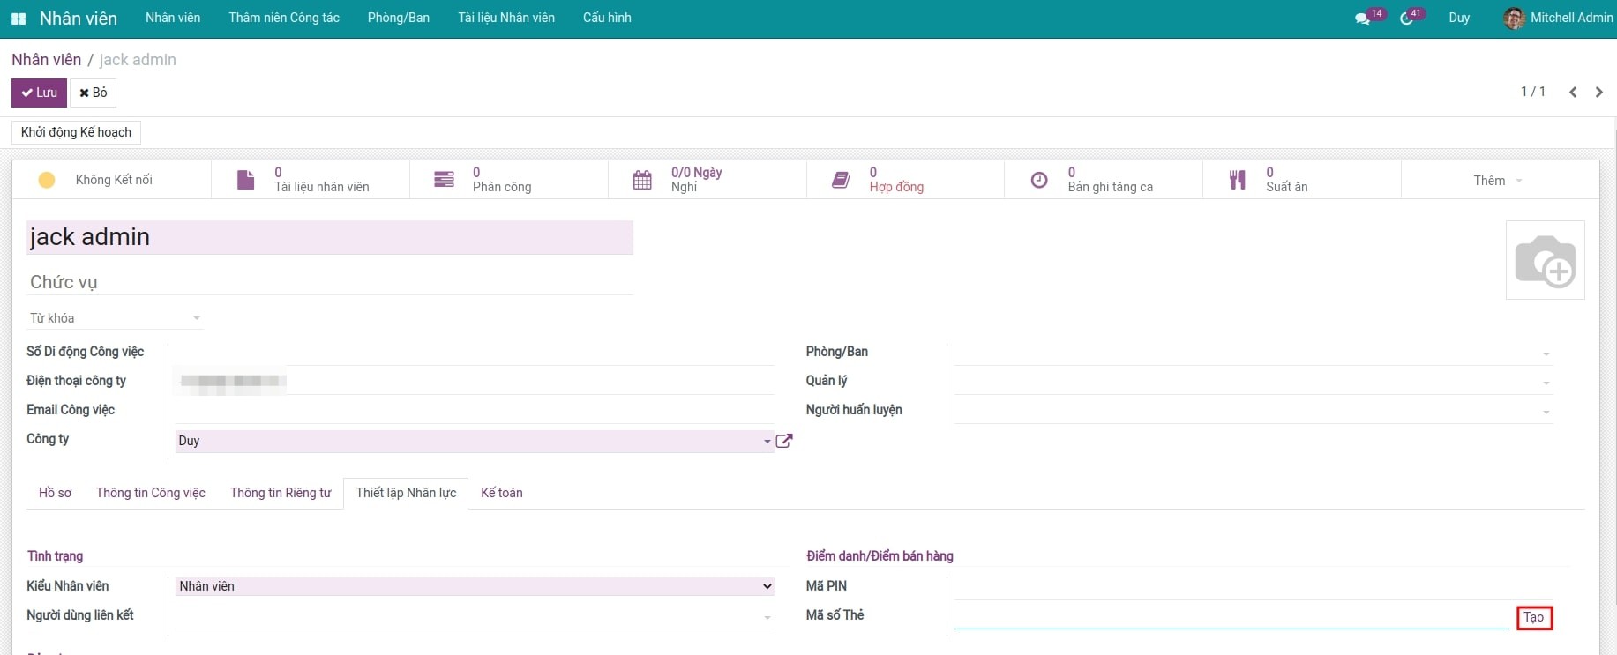Expand the Thêm dropdown
1617x655 pixels.
click(x=1498, y=181)
